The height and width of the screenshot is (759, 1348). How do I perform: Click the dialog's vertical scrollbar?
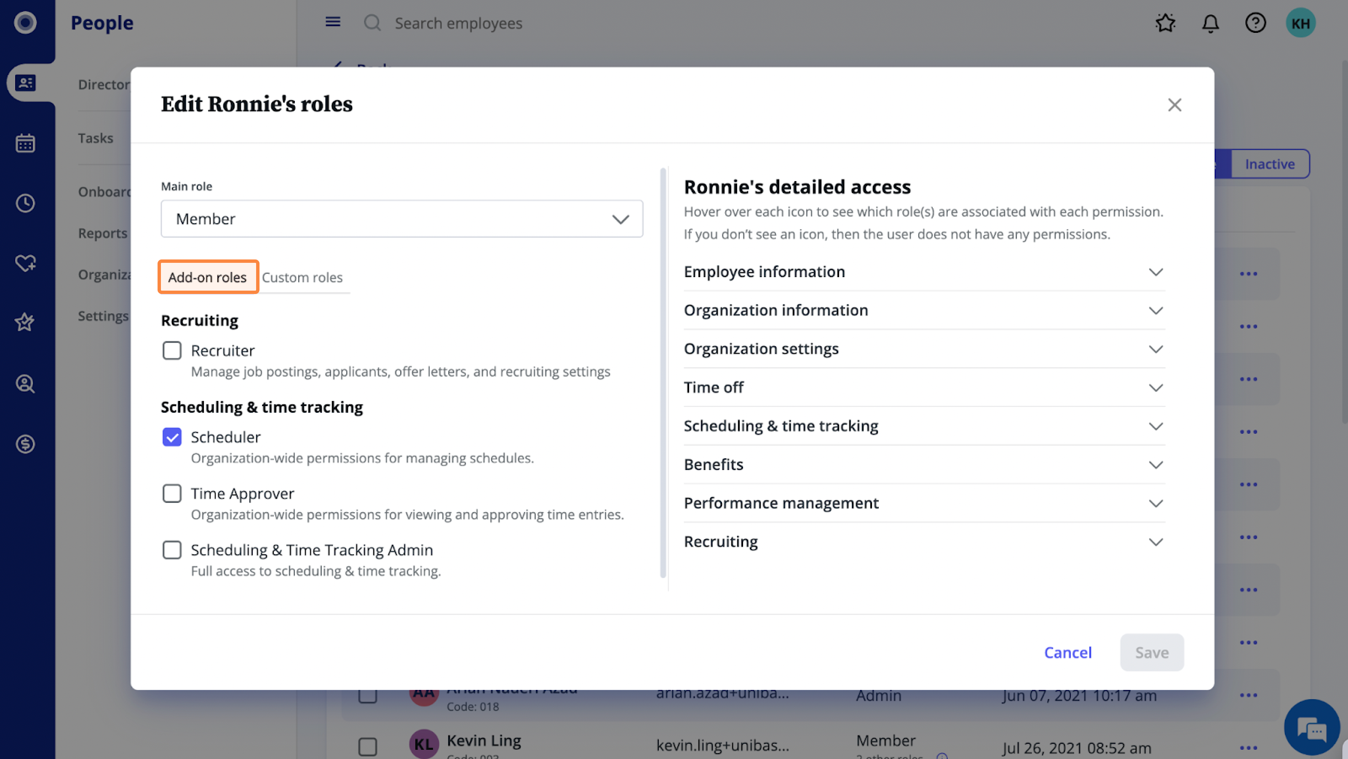tap(663, 372)
